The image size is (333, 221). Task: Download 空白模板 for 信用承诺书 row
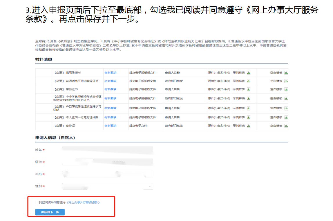pos(286,73)
